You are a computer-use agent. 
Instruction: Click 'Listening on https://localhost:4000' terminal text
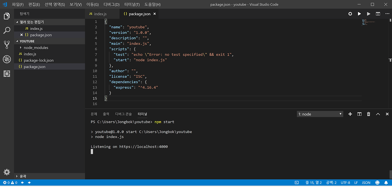129,147
